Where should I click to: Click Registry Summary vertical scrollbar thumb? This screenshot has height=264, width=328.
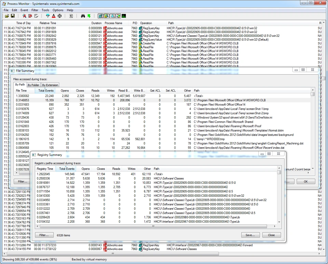[279, 172]
